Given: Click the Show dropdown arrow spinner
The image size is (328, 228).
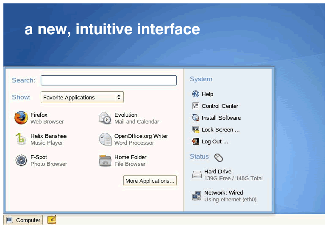Looking at the screenshot, I should coord(119,97).
